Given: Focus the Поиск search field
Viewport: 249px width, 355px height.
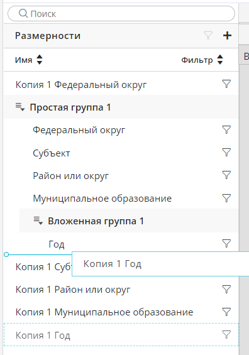Looking at the screenshot, I should tap(121, 14).
